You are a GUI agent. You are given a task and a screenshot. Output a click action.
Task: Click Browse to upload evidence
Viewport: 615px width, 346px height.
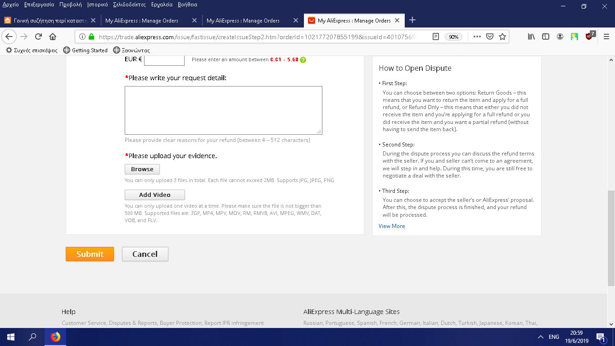(x=142, y=169)
